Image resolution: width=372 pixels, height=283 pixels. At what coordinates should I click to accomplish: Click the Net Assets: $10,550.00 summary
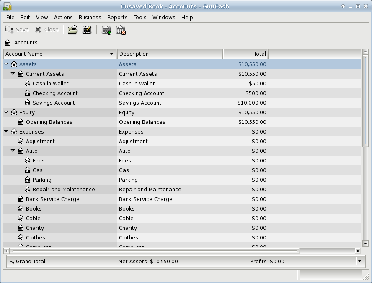pos(148,261)
